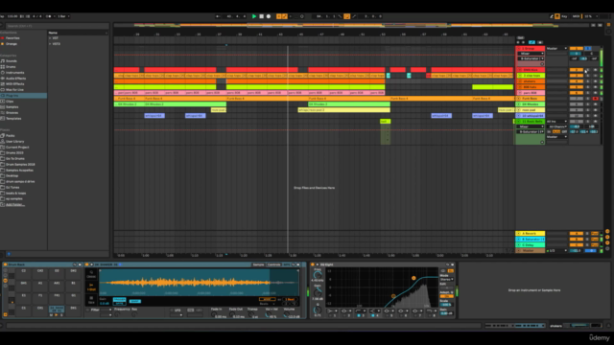This screenshot has width=614, height=345.
Task: Open the Sounds category in the browser
Action: click(x=12, y=61)
